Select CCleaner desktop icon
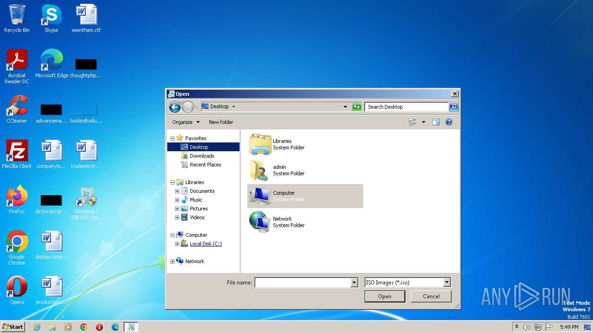Image resolution: width=593 pixels, height=333 pixels. pos(17,109)
